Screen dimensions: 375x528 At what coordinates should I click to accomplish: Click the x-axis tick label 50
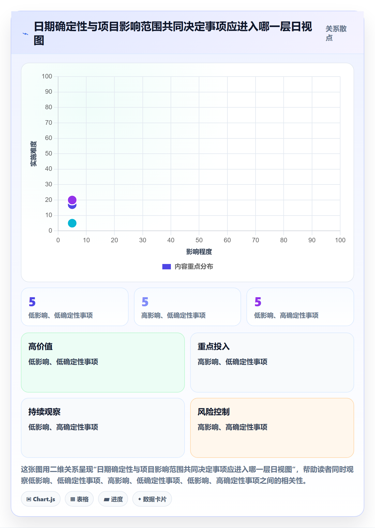coord(199,240)
